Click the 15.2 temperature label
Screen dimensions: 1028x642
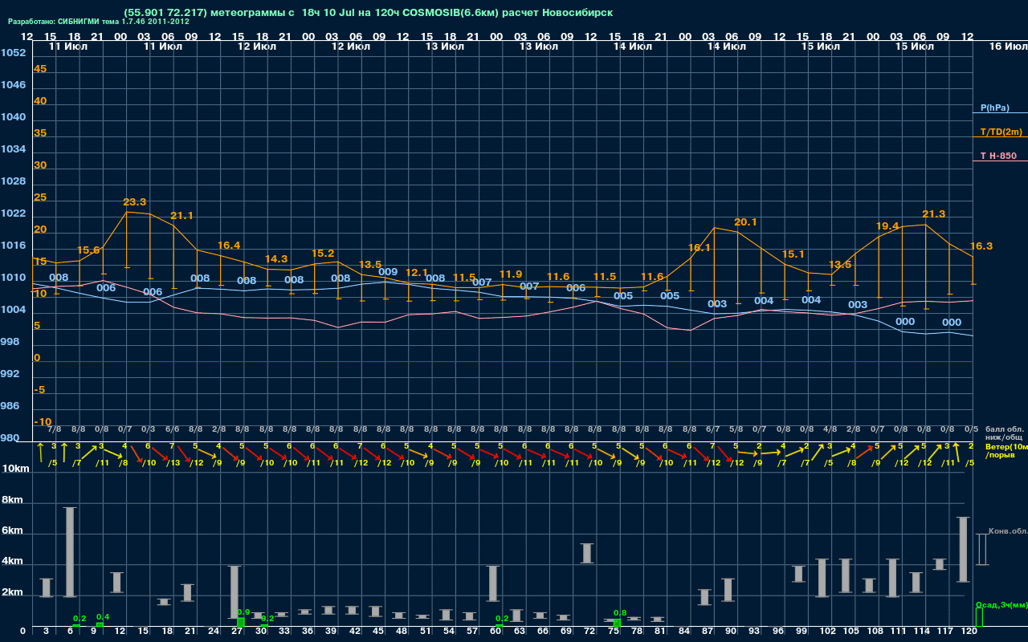click(323, 254)
